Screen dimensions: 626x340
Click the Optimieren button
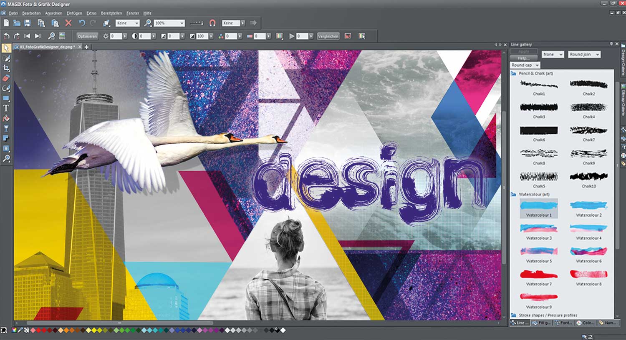coord(87,36)
